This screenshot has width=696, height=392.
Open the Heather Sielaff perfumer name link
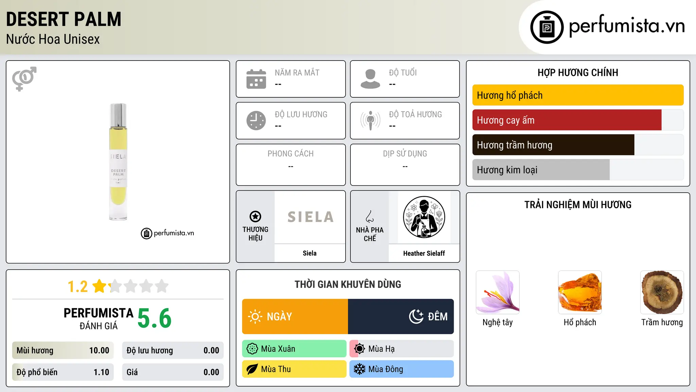point(424,253)
